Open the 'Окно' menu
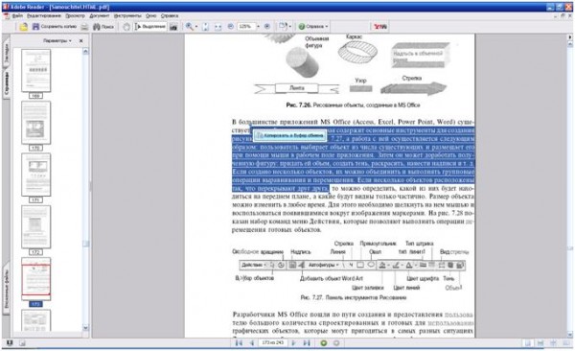This screenshot has height=351, width=575. 150,15
